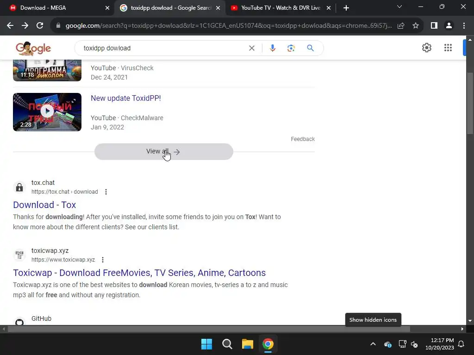This screenshot has width=474, height=355.
Task: View the site info lock icon
Action: [x=58, y=26]
